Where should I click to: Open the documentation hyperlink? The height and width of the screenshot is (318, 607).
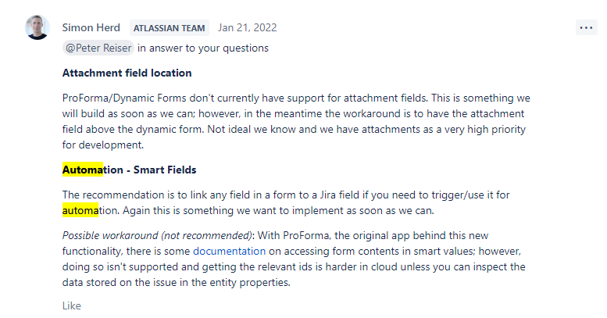229,252
